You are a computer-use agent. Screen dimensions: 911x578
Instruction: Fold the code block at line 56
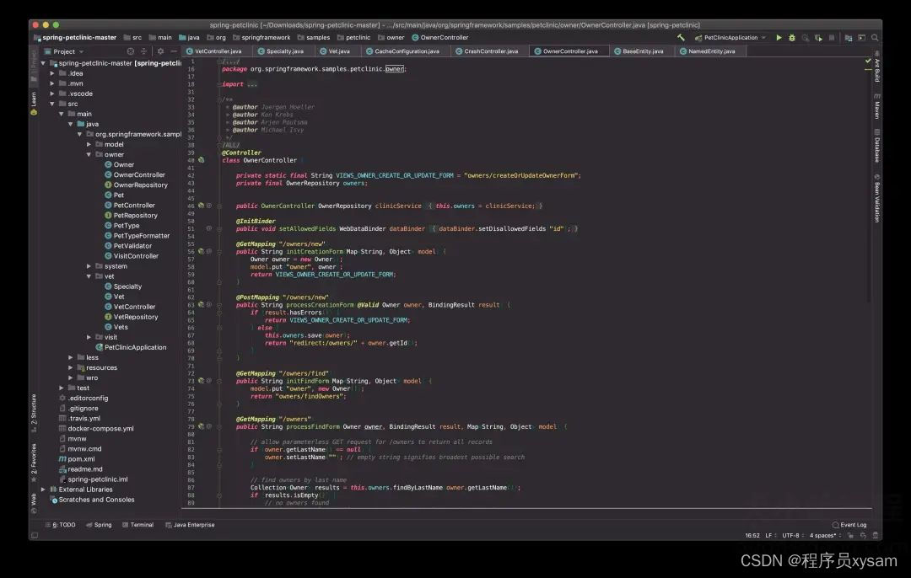219,251
